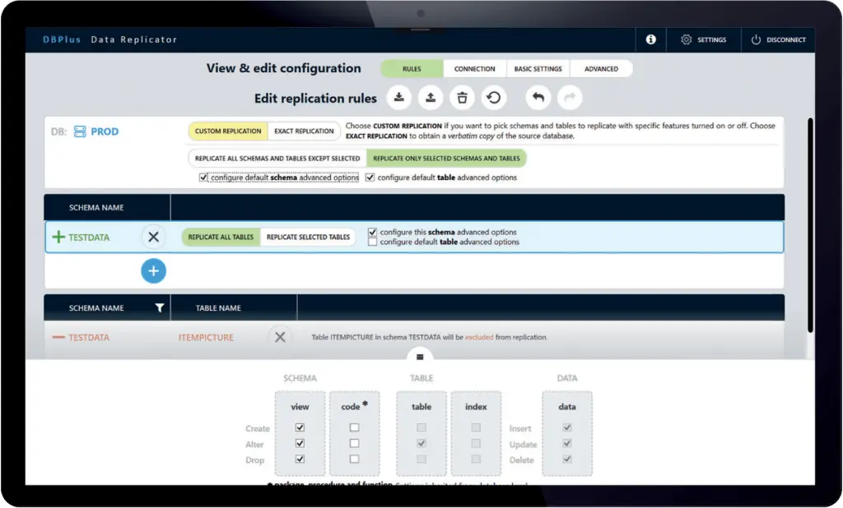This screenshot has width=843, height=508.
Task: Click the upload rules icon
Action: pos(431,98)
